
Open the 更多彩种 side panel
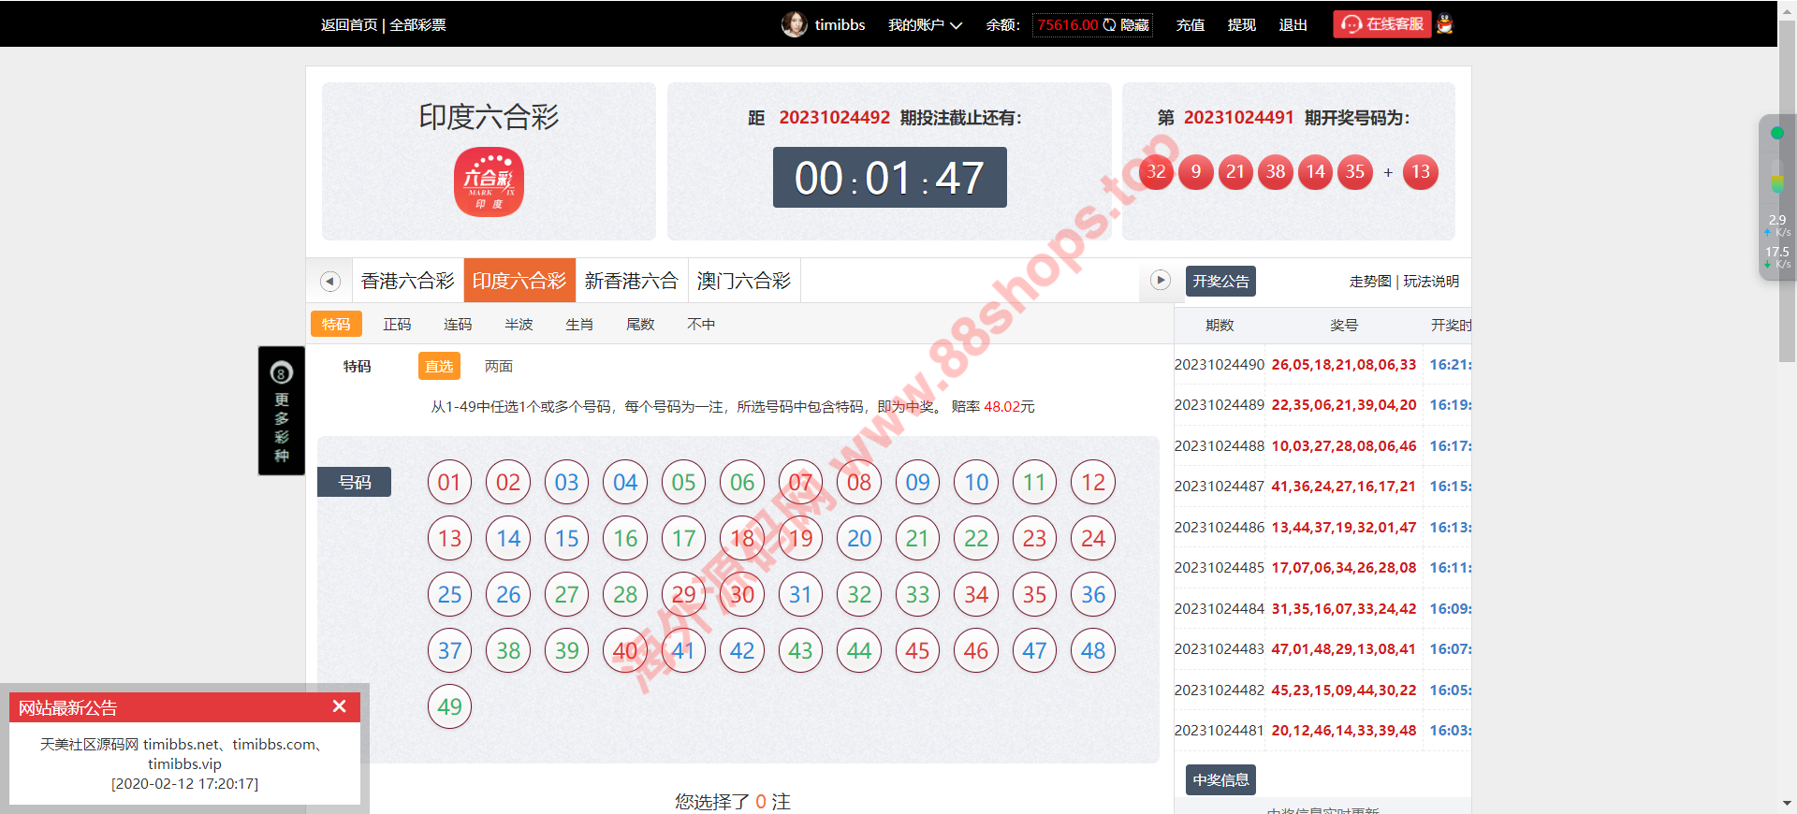coord(282,411)
